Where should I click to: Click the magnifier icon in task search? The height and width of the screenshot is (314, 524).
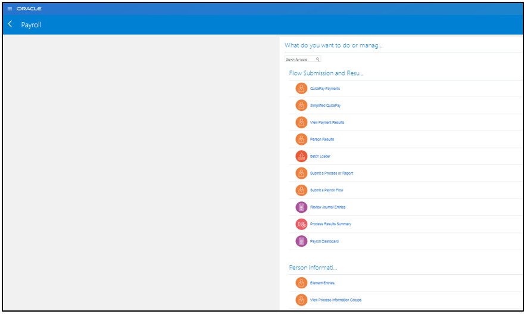pos(317,59)
